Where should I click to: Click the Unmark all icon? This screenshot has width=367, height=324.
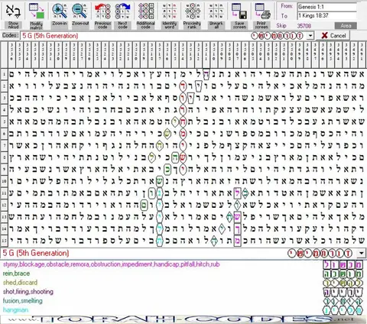216,11
